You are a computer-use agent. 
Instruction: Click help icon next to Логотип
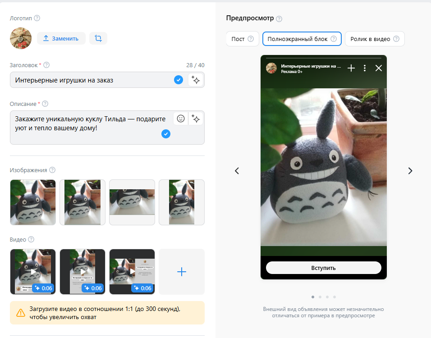click(x=37, y=18)
